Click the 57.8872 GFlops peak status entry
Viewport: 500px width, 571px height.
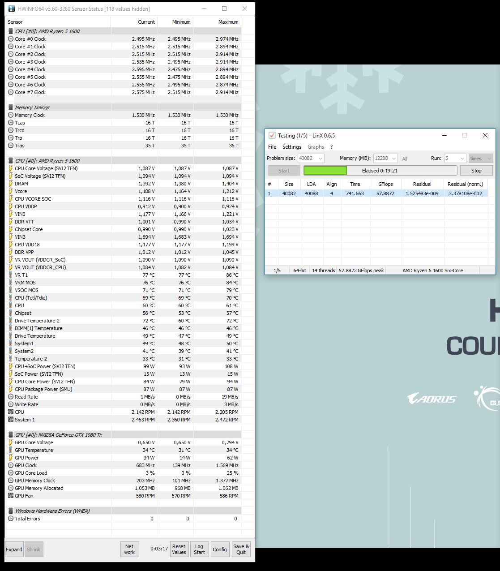coord(361,270)
